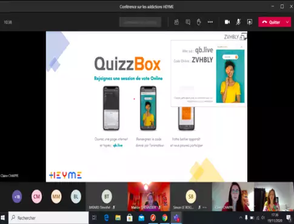Open the system tray volume control

click(263, 217)
